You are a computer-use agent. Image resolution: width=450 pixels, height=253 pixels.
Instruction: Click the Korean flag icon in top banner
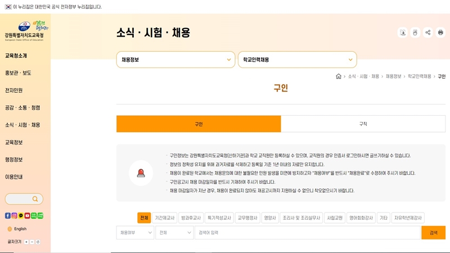coord(8,7)
